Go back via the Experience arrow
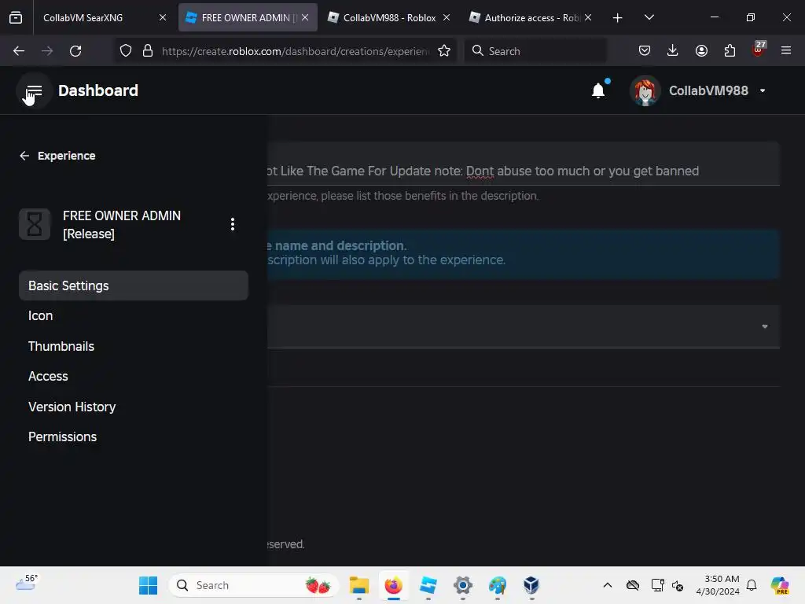Image resolution: width=805 pixels, height=604 pixels. click(x=24, y=156)
